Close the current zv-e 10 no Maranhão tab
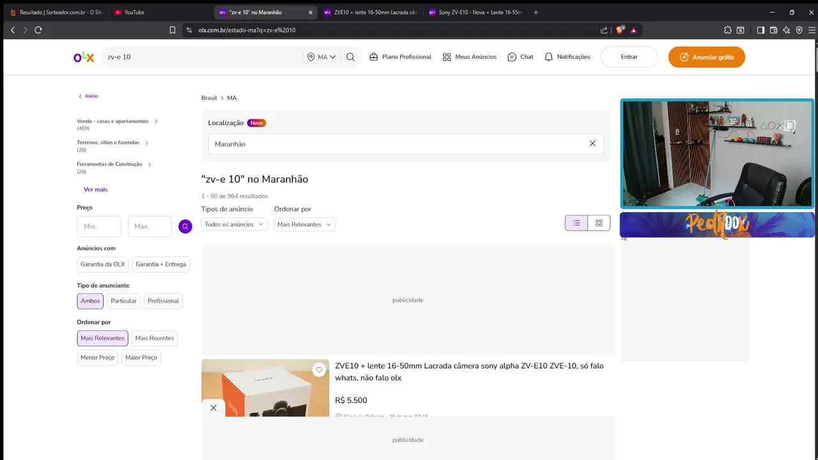 click(x=311, y=12)
